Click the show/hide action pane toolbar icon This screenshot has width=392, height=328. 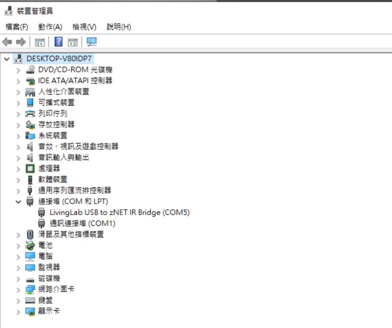pos(73,42)
